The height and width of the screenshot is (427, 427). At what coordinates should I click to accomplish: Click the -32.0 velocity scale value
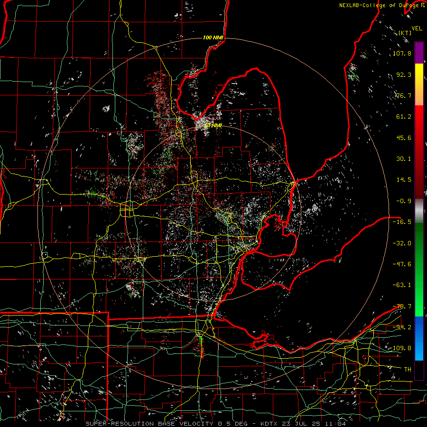pos(402,243)
